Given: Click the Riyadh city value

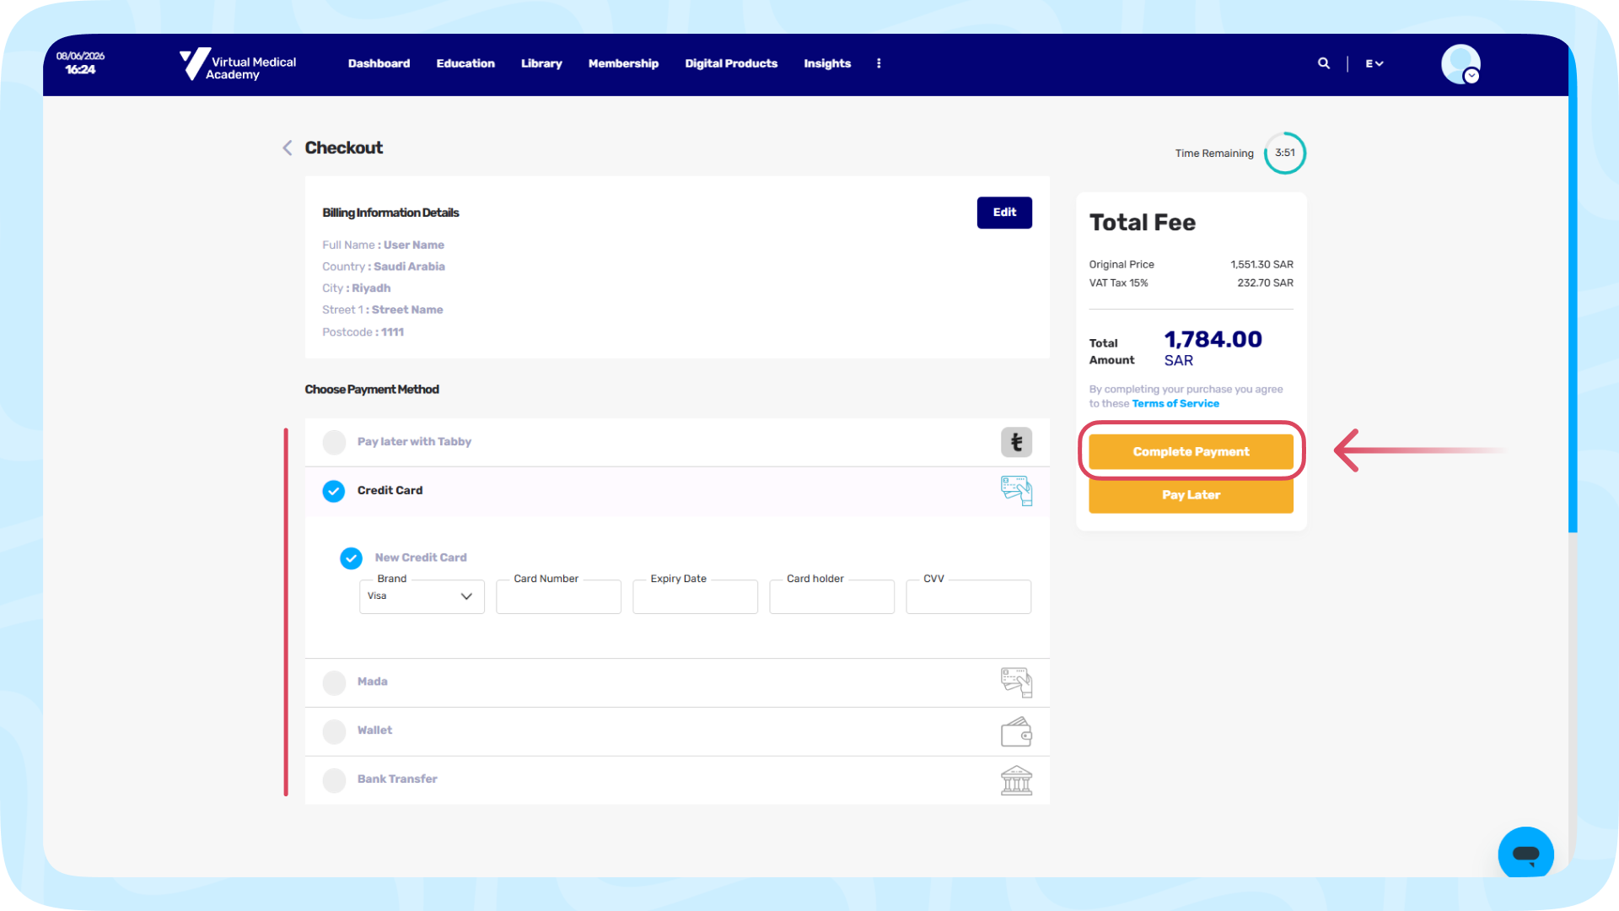Looking at the screenshot, I should click(371, 288).
